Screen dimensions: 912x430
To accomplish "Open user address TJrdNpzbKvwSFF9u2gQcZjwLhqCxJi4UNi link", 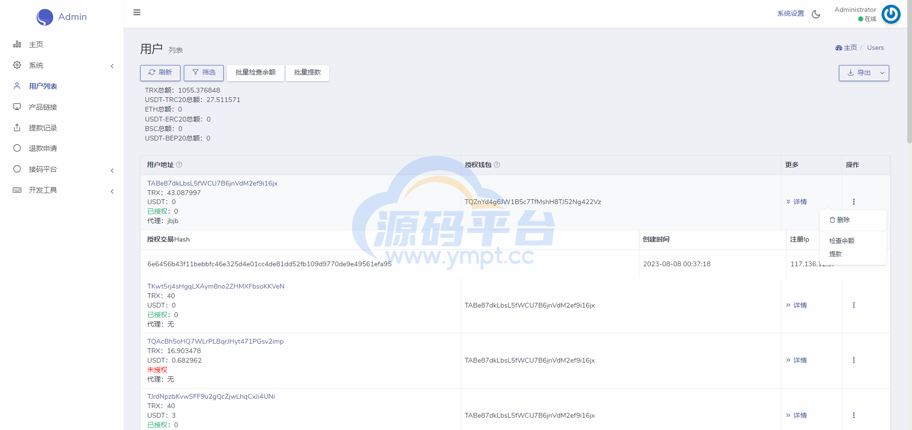I will click(211, 396).
